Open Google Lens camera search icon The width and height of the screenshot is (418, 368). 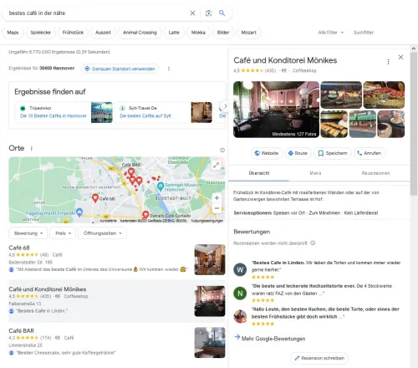tap(208, 13)
